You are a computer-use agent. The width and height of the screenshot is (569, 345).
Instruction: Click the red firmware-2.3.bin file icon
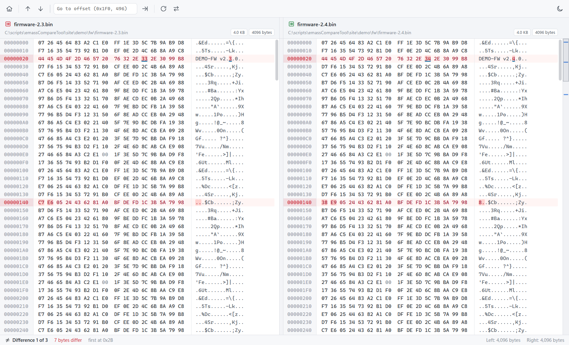[x=8, y=24]
